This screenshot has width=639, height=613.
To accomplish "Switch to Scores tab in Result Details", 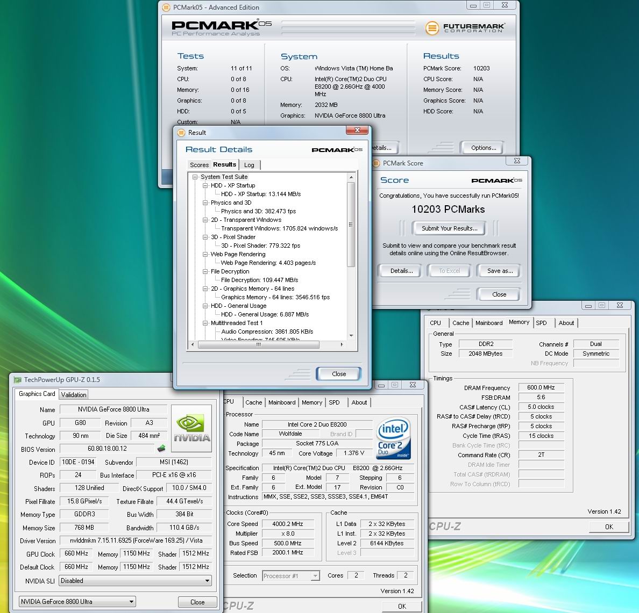I will coord(199,165).
